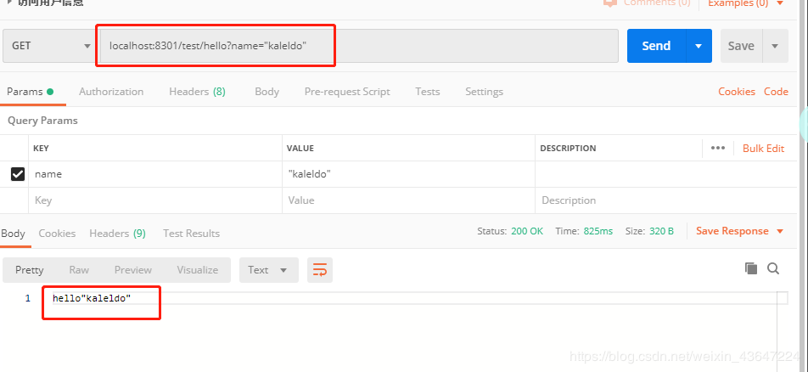Image resolution: width=808 pixels, height=372 pixels.
Task: Click the VALUE column header
Action: click(x=300, y=148)
